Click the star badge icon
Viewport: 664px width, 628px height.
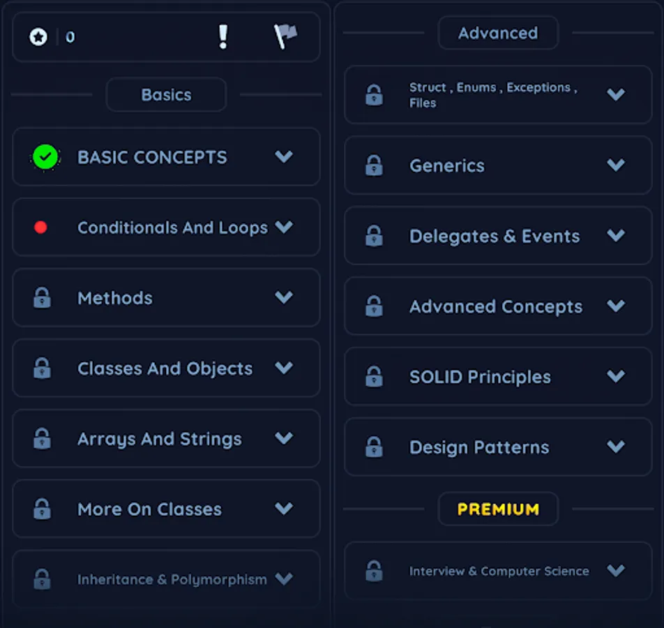(x=38, y=37)
